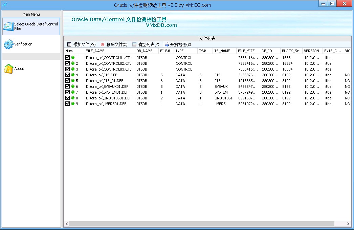Sort by the FILE_SIZE column header

click(x=248, y=51)
